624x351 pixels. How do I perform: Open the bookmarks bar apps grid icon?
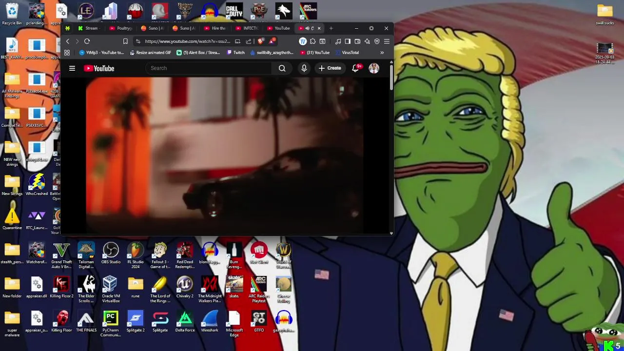[67, 53]
